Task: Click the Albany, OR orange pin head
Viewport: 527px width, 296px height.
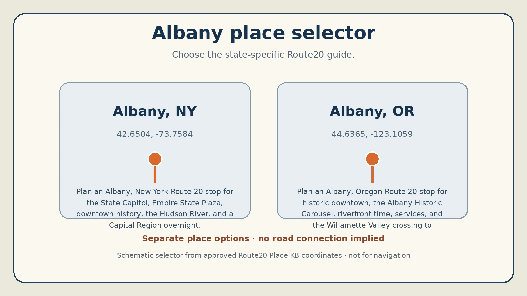Action: tap(372, 159)
